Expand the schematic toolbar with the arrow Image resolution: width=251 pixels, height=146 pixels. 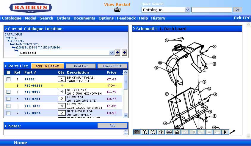pyautogui.click(x=225, y=132)
